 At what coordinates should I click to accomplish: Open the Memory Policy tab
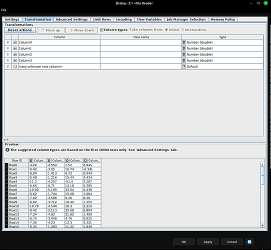tap(222, 19)
